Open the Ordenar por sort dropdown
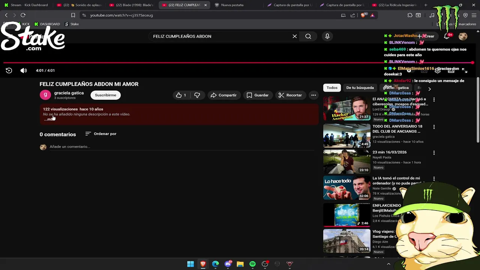The width and height of the screenshot is (480, 270). coord(101,134)
